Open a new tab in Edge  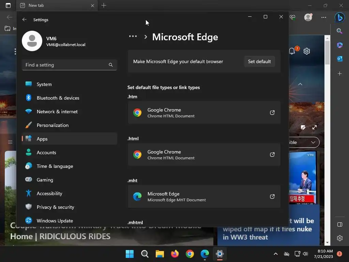pyautogui.click(x=104, y=5)
